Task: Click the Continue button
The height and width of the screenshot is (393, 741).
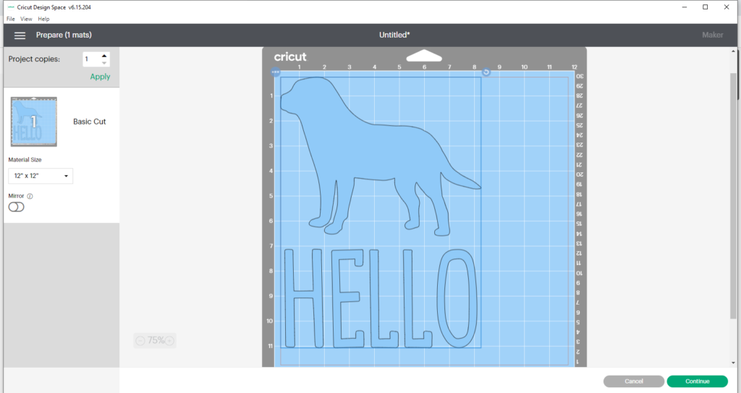Action: [x=697, y=381]
